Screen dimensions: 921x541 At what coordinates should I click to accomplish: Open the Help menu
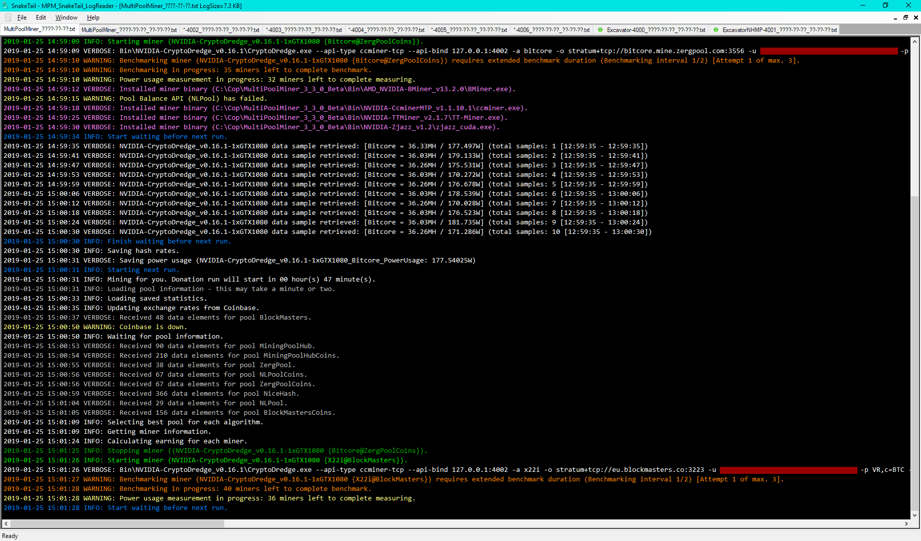(x=93, y=17)
